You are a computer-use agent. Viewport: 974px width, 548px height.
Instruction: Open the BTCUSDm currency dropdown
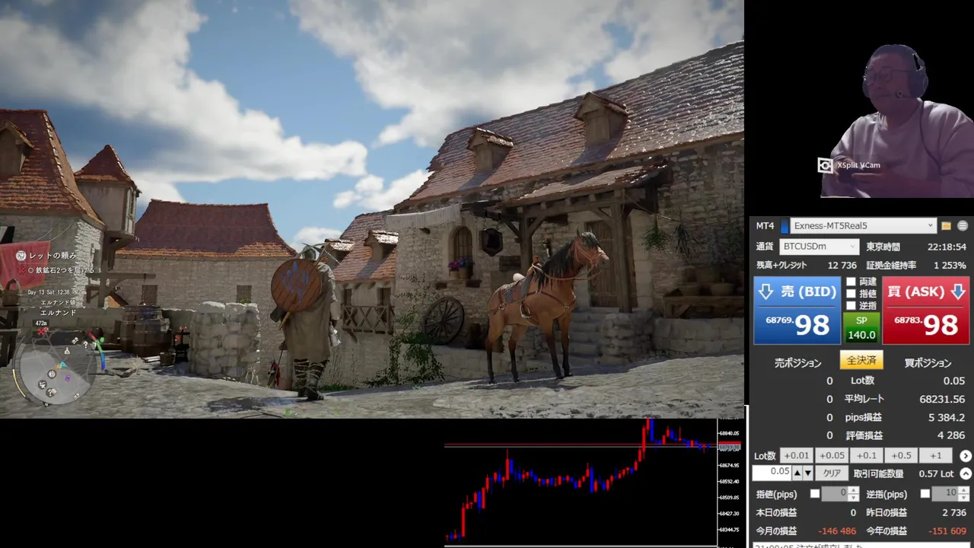click(820, 247)
